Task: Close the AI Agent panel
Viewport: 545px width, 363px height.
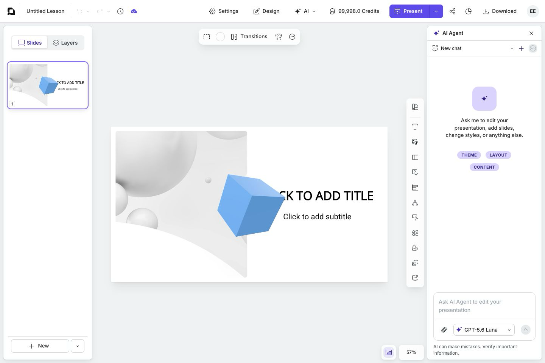Action: pos(531,33)
